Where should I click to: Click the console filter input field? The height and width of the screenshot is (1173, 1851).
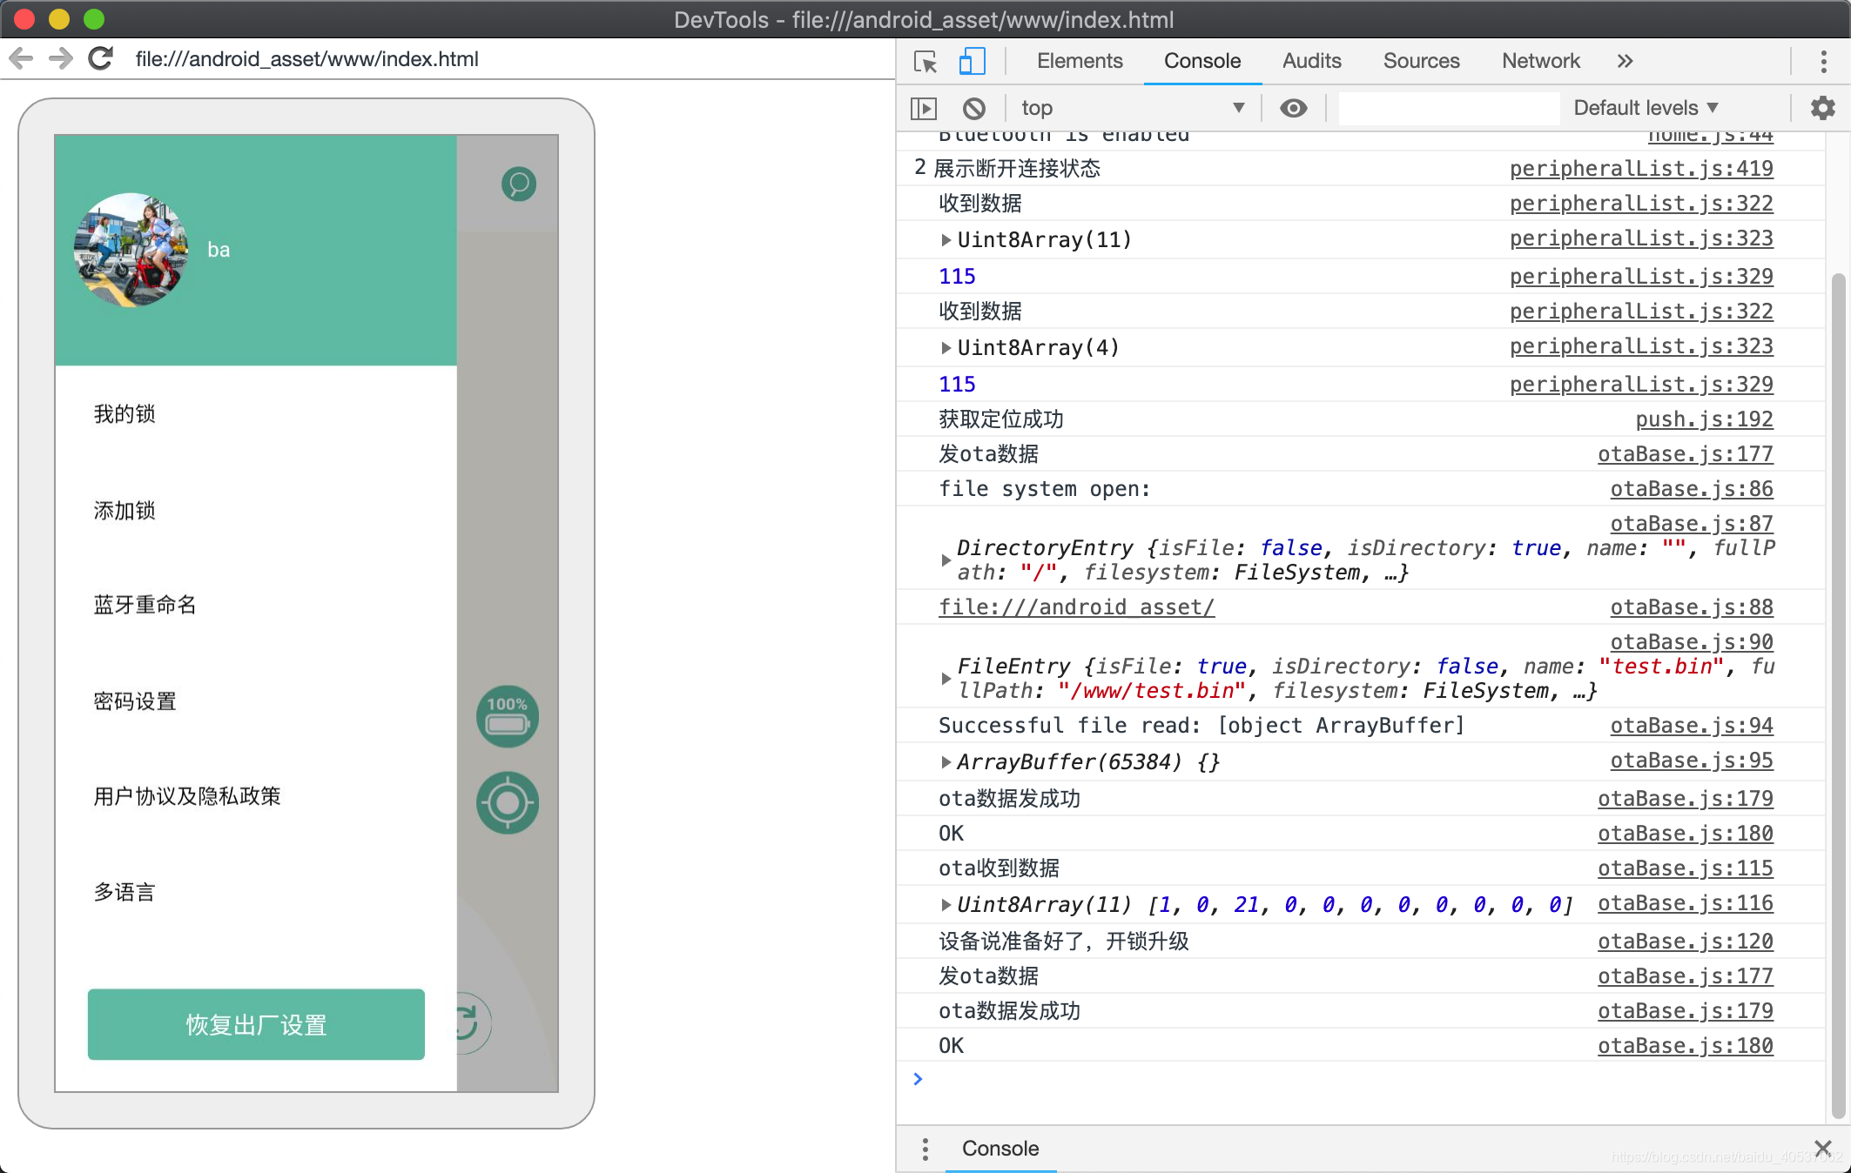point(1449,108)
